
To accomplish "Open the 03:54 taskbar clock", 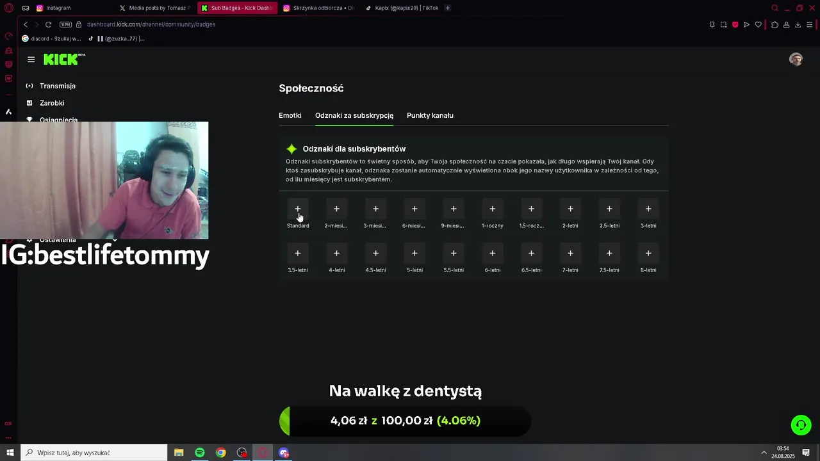I will tap(782, 453).
